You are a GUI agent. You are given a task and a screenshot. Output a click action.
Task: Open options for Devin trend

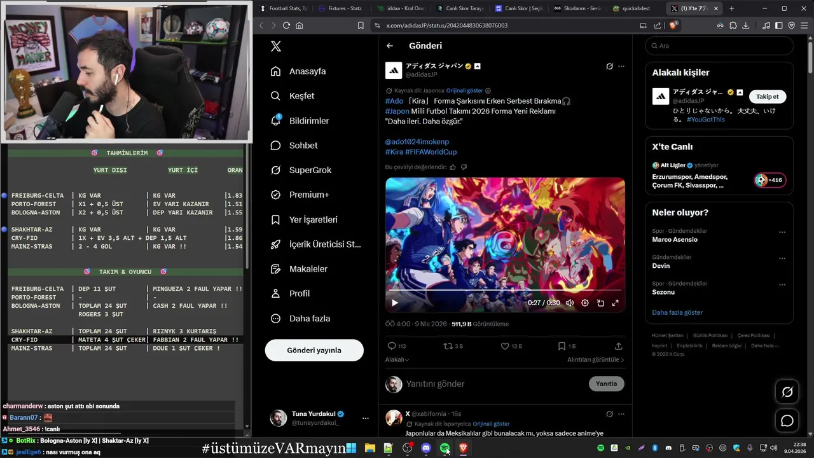tap(782, 258)
